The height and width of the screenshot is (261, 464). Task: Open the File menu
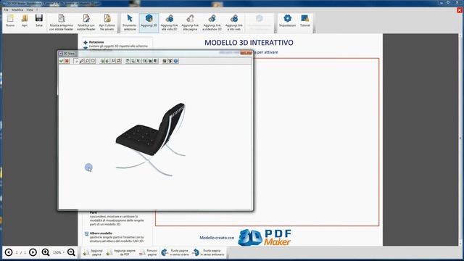point(6,9)
